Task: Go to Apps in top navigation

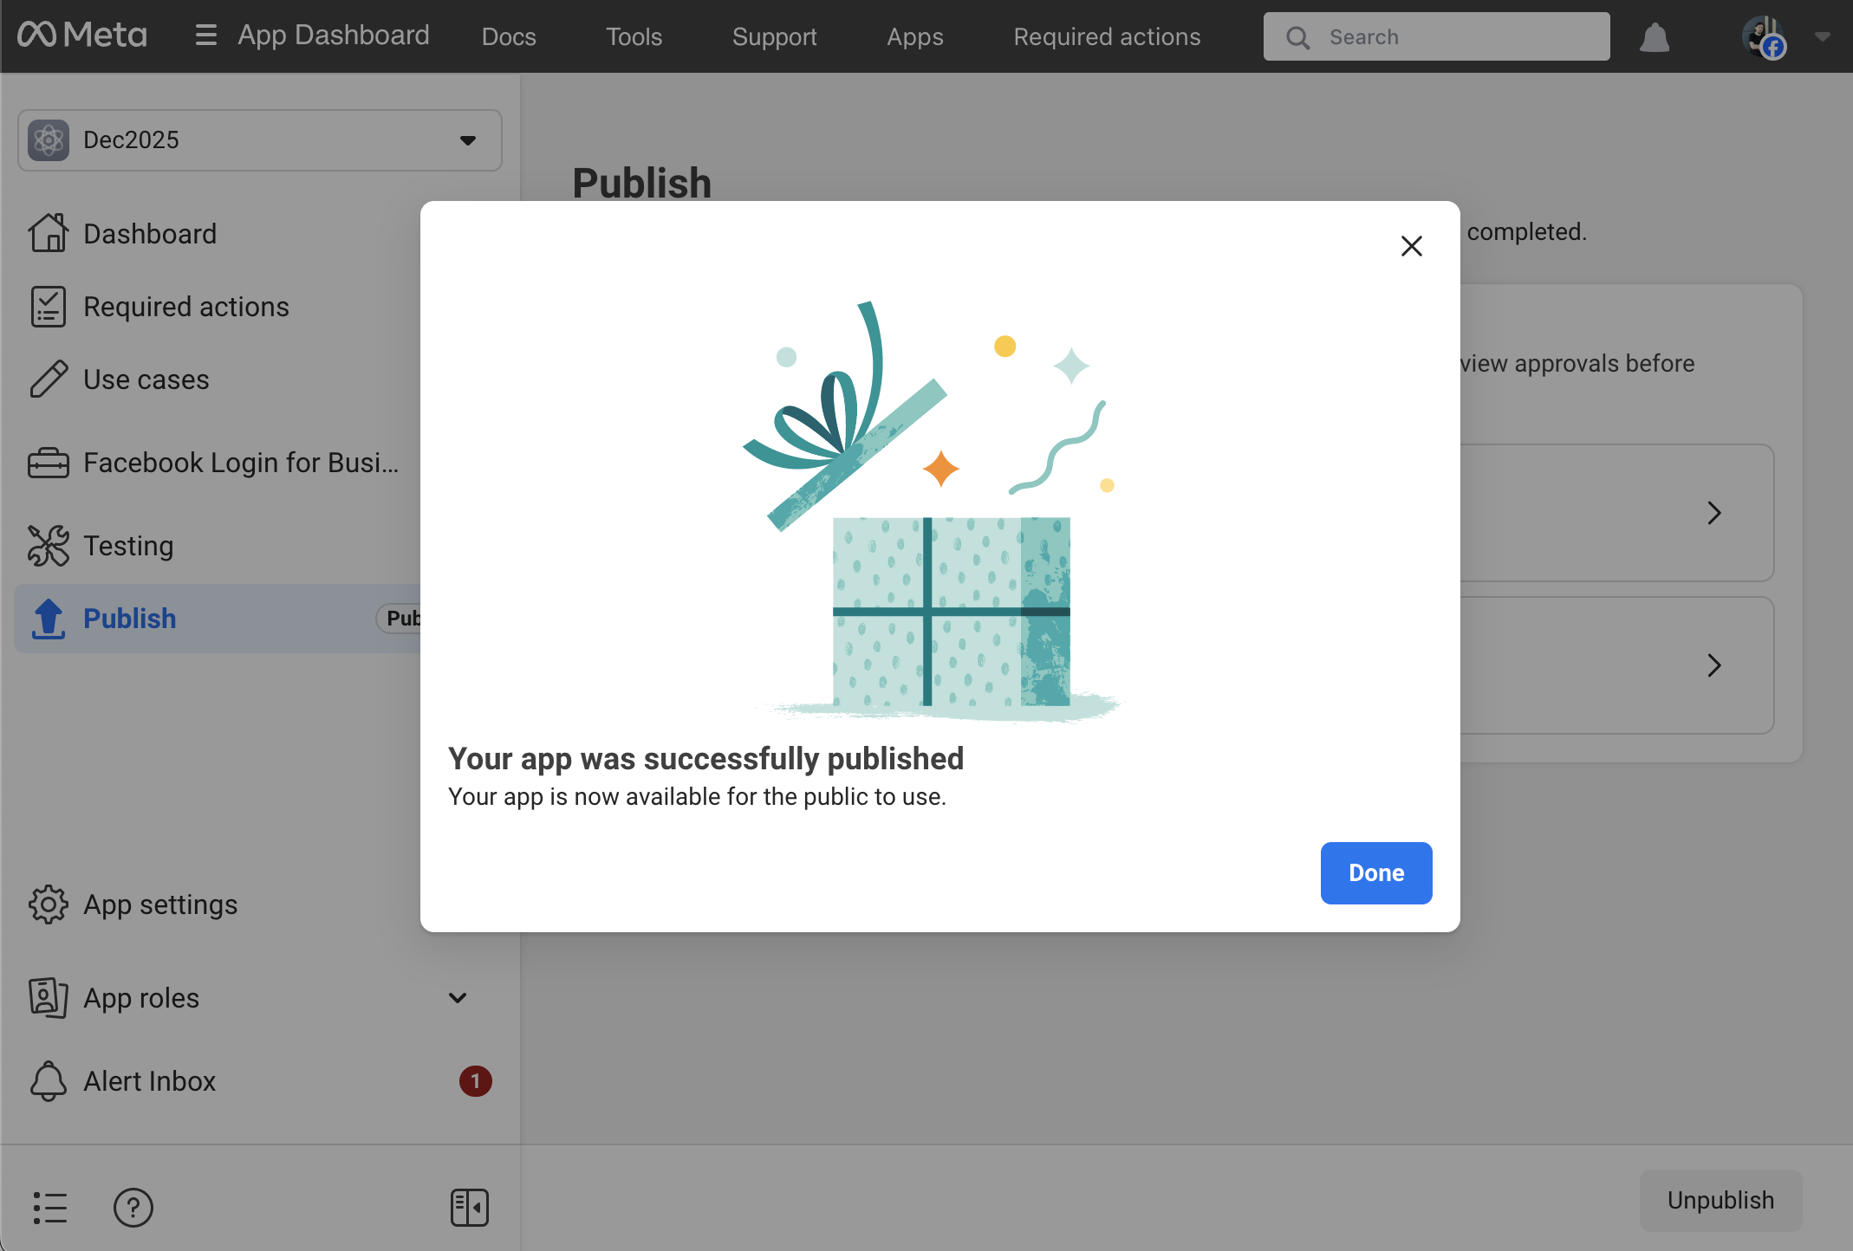Action: [914, 36]
